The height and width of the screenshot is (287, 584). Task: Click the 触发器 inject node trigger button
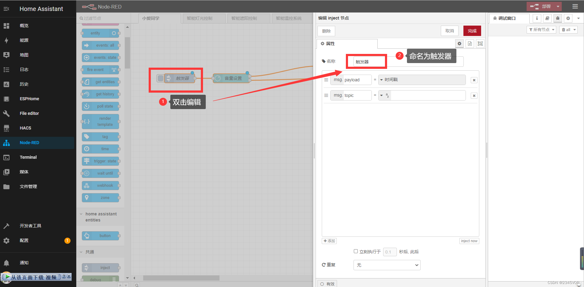coord(160,78)
